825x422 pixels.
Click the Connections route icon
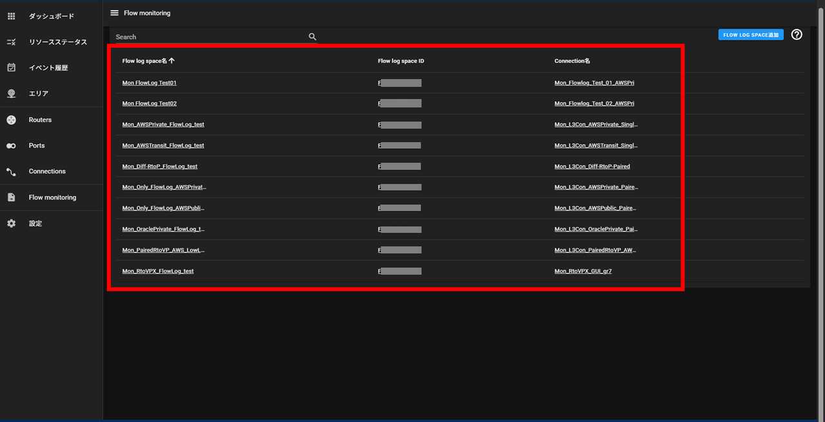11,172
